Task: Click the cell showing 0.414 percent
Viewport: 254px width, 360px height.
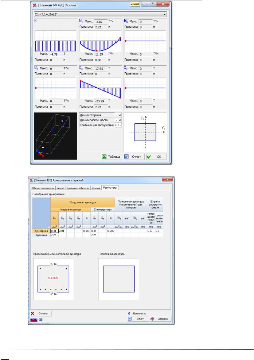Action: 86,231
